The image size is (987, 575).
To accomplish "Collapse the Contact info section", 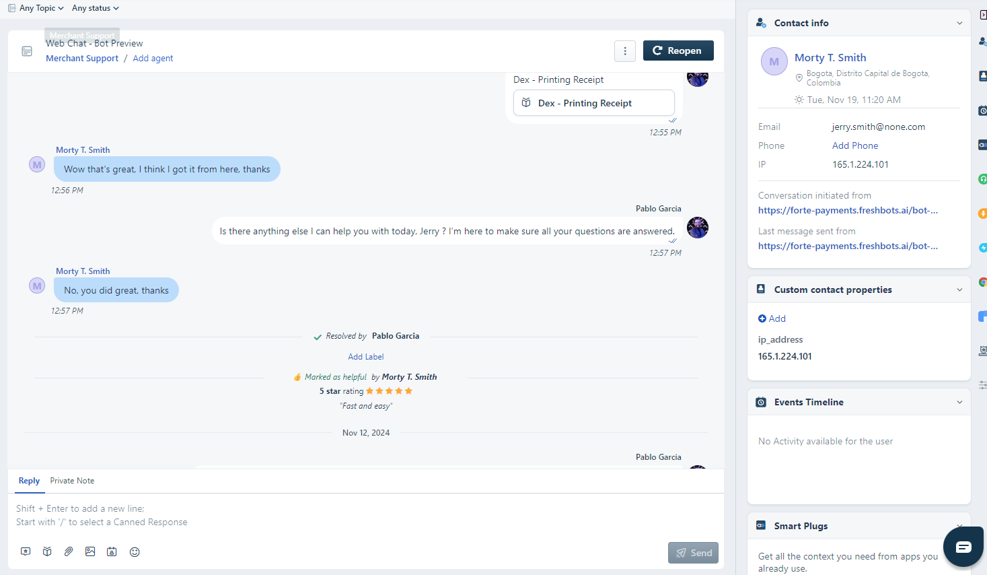I will point(960,22).
